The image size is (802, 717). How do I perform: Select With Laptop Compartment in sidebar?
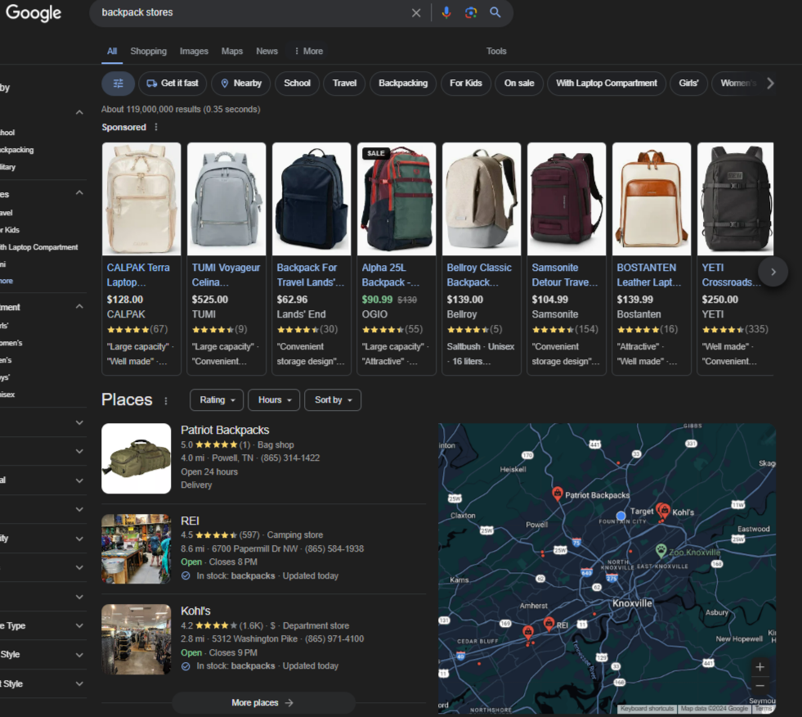point(39,247)
